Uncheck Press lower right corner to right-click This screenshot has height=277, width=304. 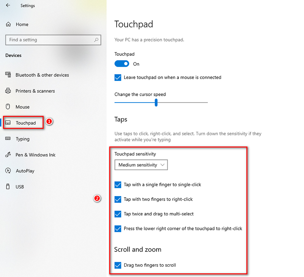click(118, 229)
